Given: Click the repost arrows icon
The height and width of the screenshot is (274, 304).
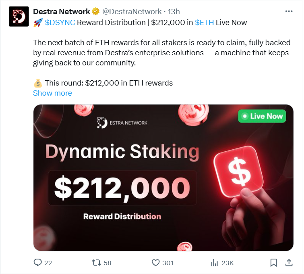Looking at the screenshot, I should [97, 263].
